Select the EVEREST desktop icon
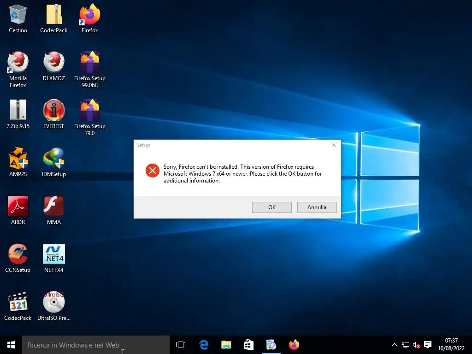Screen dimensions: 472x354 click(x=54, y=114)
